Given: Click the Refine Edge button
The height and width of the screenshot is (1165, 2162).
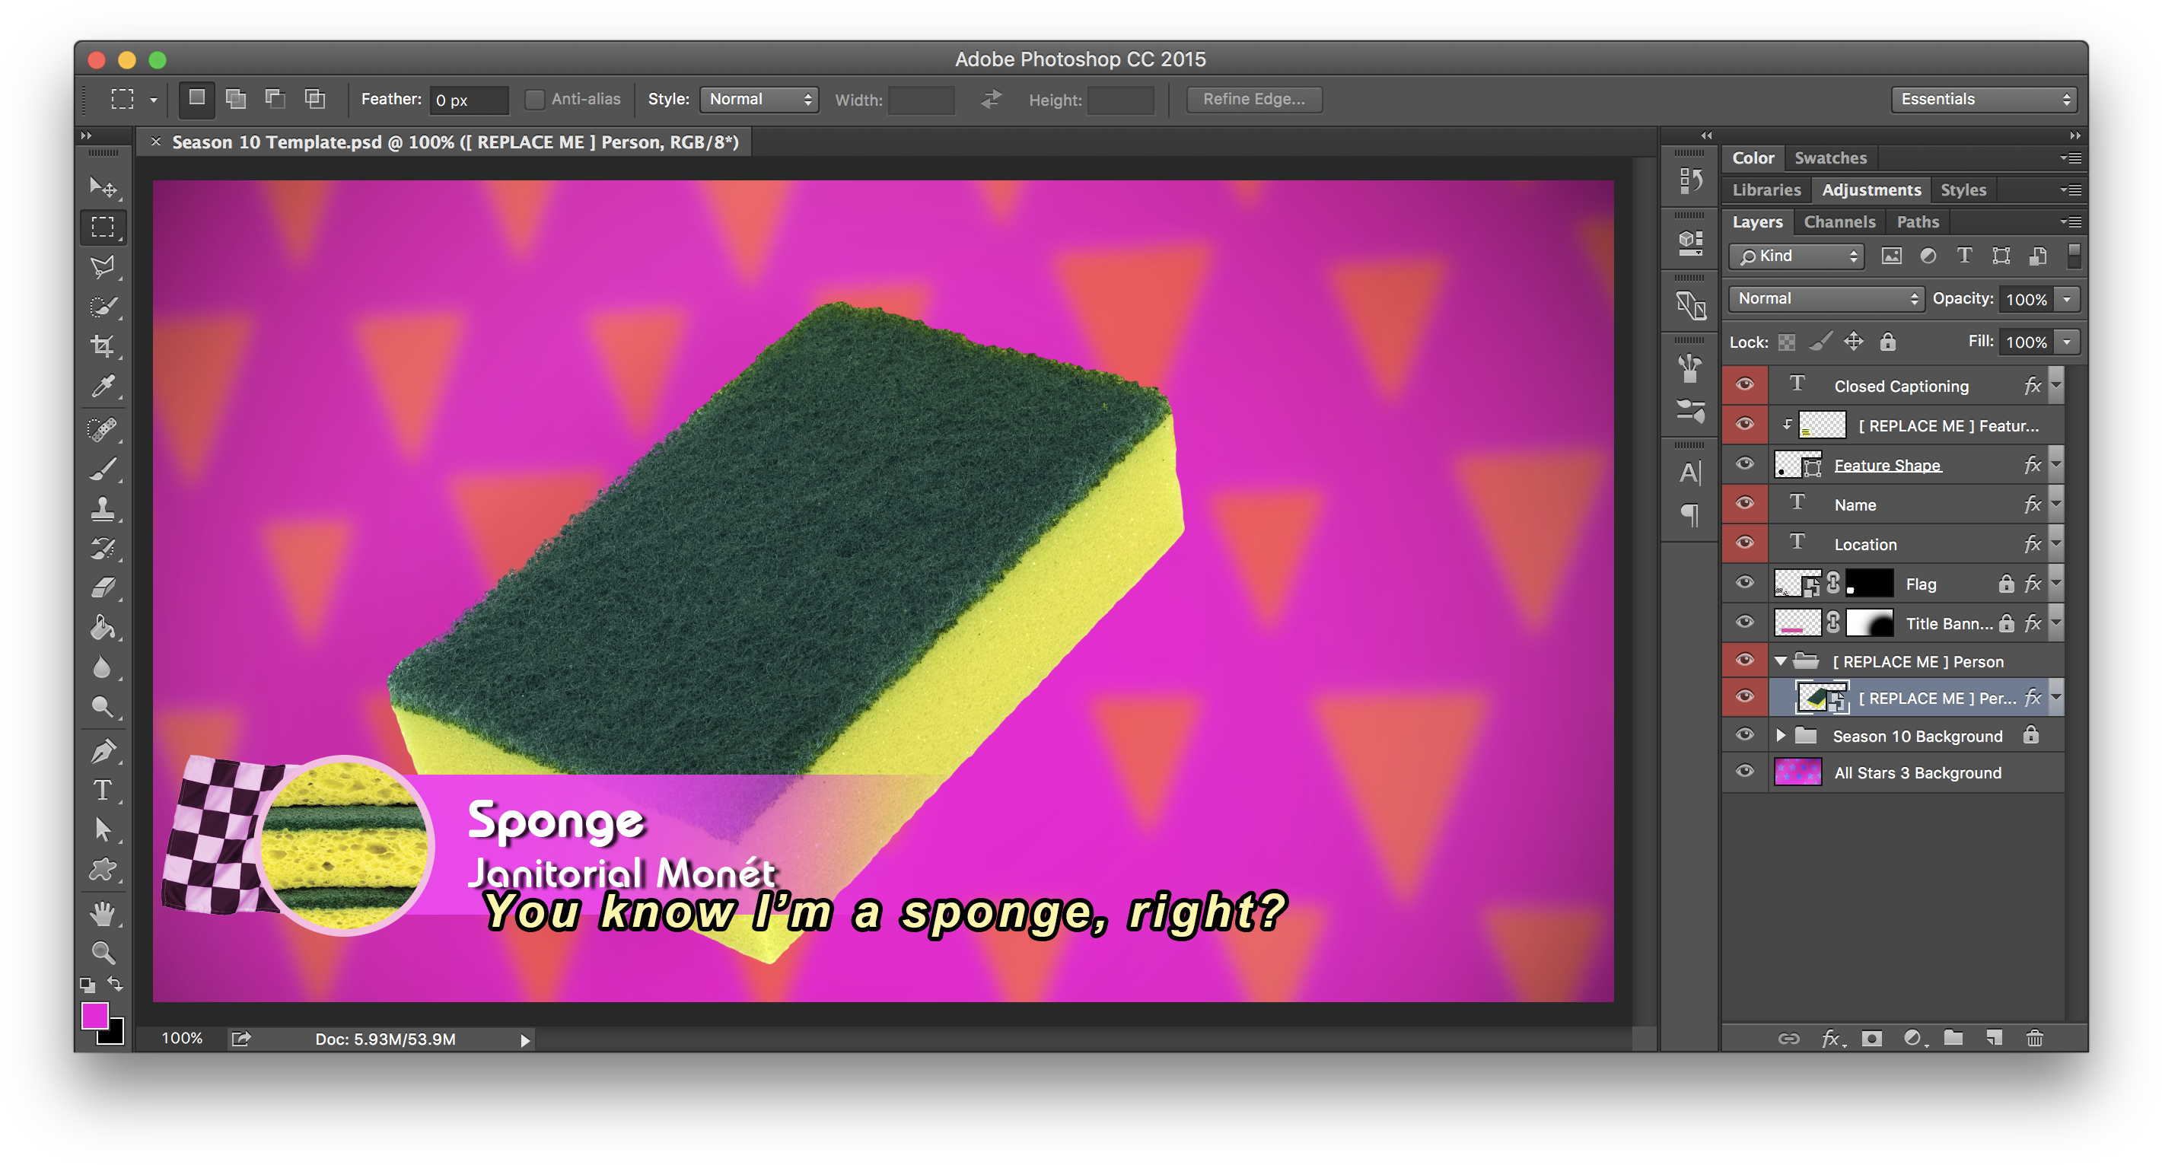Looking at the screenshot, I should (1254, 99).
